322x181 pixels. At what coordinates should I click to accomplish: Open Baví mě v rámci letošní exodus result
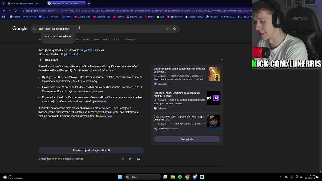coord(179,70)
